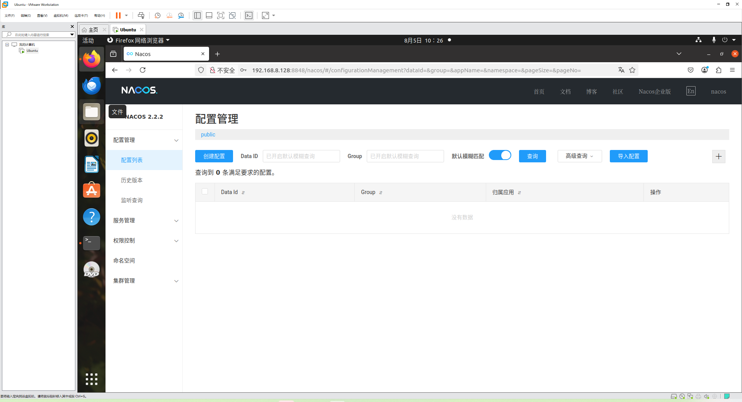Image resolution: width=742 pixels, height=402 pixels.
Task: Bookmark this page with star icon
Action: click(x=632, y=70)
